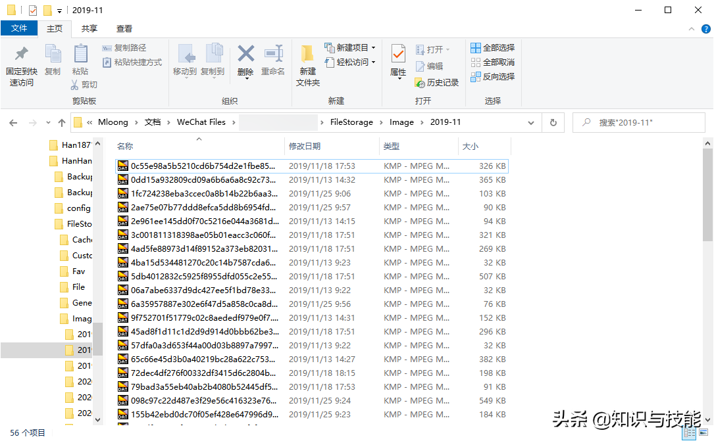Select file 0c55e98a5b5210cd6b754d2e1fbe85
714x441 pixels.
pyautogui.click(x=203, y=166)
